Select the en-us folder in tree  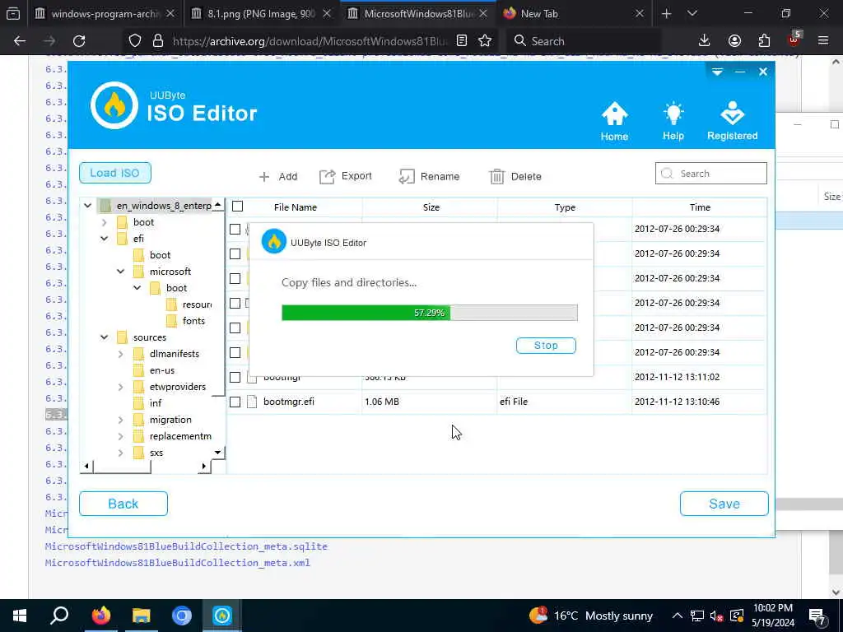[x=162, y=370]
